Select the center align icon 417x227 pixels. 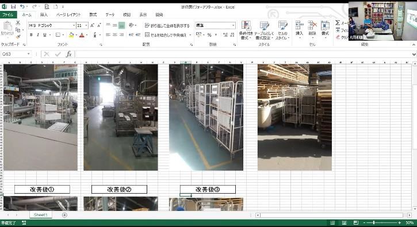[114, 35]
